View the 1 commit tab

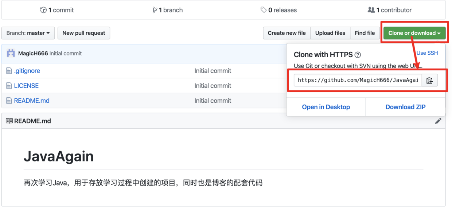(x=57, y=10)
